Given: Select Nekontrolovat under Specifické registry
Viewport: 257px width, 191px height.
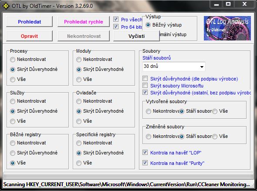Looking at the screenshot, I should point(79,143).
